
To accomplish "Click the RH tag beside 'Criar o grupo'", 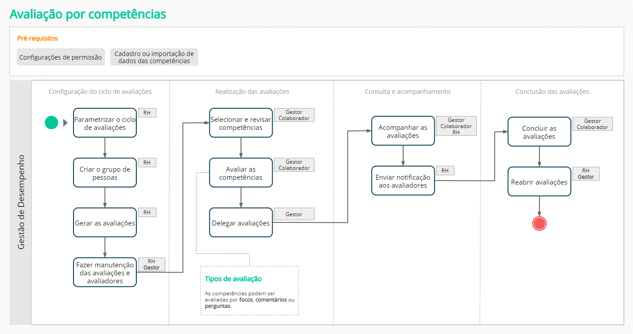I will pos(147,163).
